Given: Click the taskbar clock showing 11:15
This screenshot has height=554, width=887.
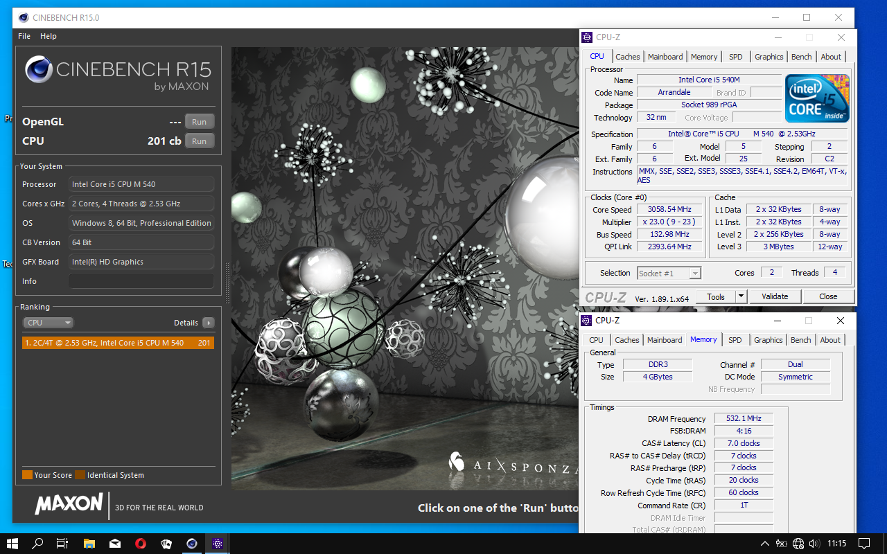Looking at the screenshot, I should [837, 544].
